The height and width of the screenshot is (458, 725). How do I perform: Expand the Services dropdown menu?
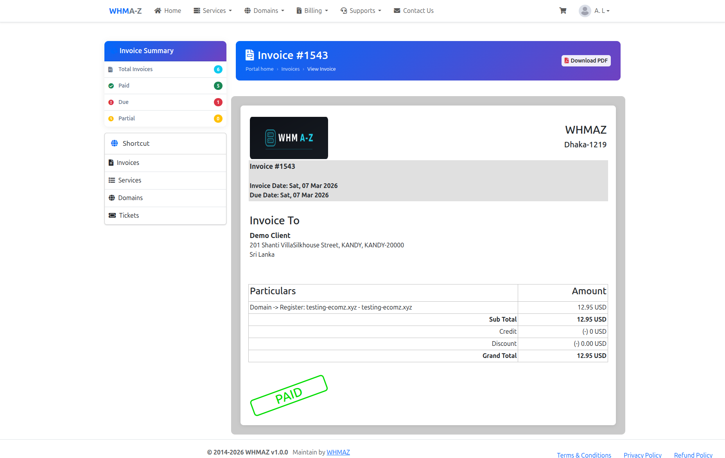pyautogui.click(x=212, y=11)
